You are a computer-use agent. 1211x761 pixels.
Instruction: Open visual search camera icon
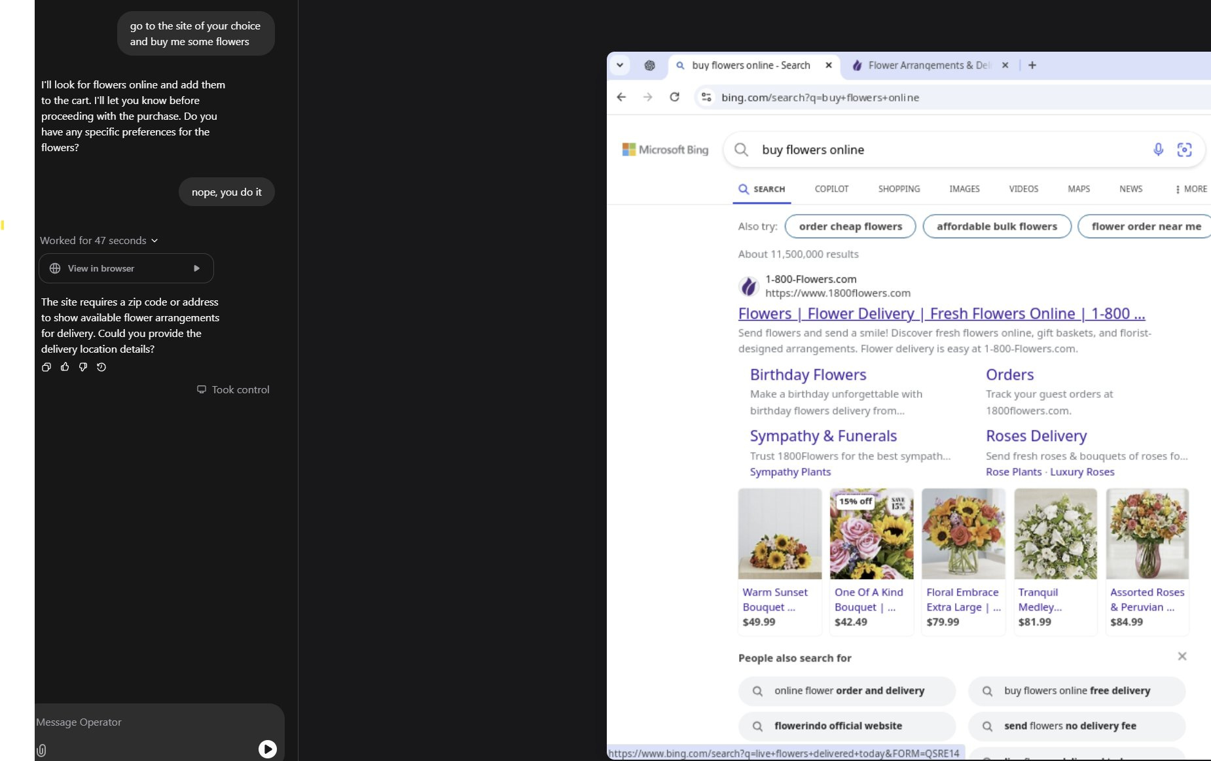1184,149
